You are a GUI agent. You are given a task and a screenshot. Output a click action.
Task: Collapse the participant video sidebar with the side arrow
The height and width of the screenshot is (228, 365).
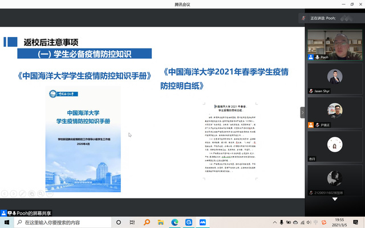pyautogui.click(x=303, y=112)
